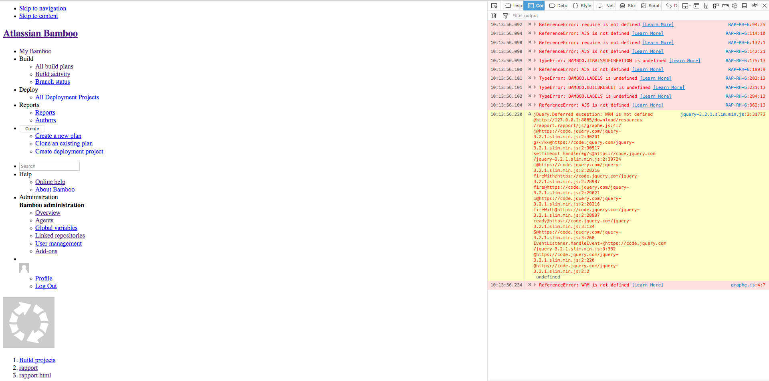Image resolution: width=769 pixels, height=381 pixels.
Task: Click the Create button
Action: point(32,129)
